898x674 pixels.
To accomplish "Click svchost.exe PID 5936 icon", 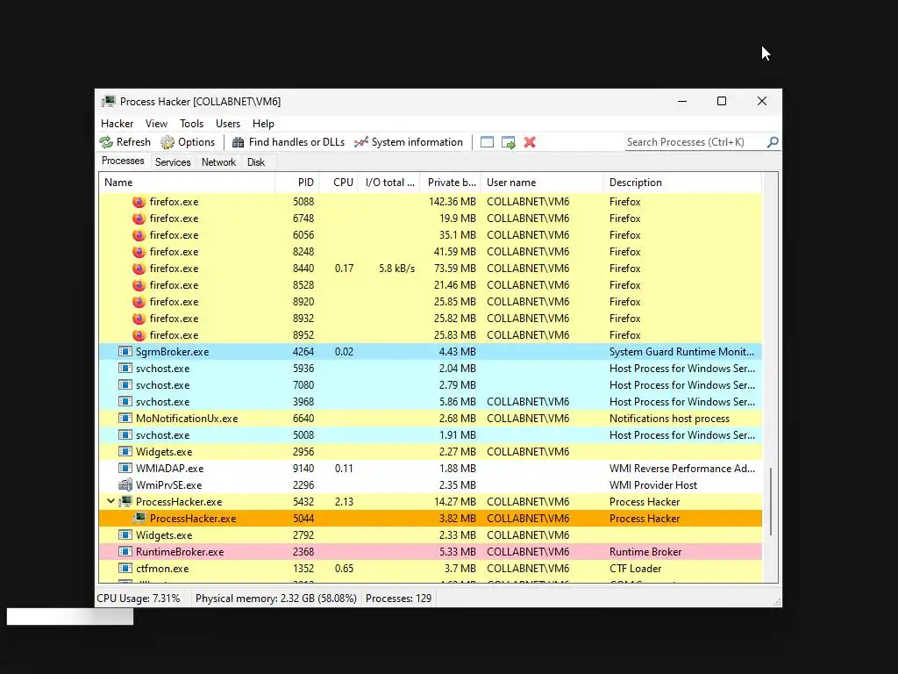I will click(125, 368).
